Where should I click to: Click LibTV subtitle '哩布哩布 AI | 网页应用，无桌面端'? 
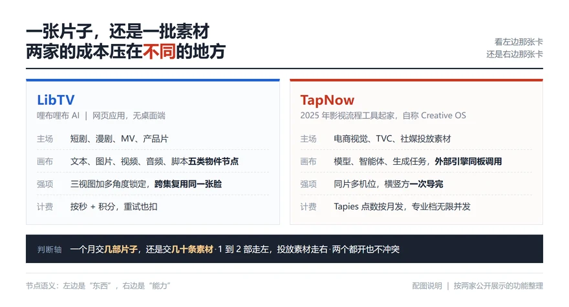click(101, 116)
